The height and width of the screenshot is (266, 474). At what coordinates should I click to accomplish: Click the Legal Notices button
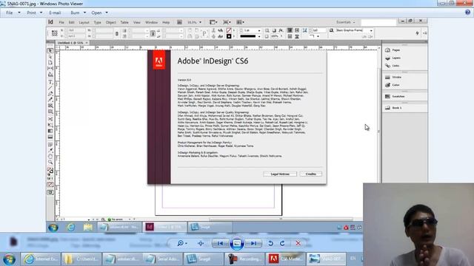280,174
